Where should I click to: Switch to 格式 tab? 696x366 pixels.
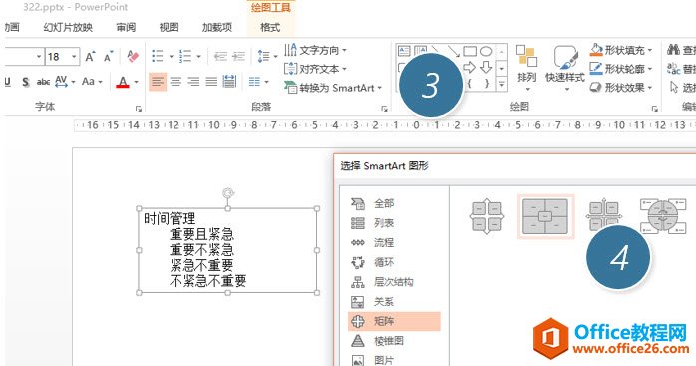point(270,28)
